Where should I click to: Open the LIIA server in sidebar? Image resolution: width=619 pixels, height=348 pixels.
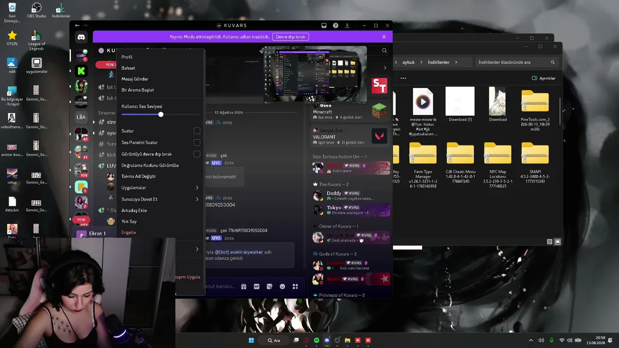[81, 116]
